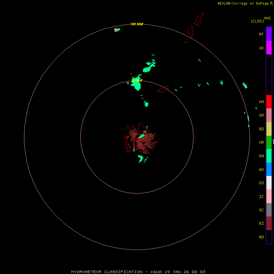Screen dimensions: 274x274
Task: Click the HA legend label
Action: pyautogui.click(x=261, y=102)
